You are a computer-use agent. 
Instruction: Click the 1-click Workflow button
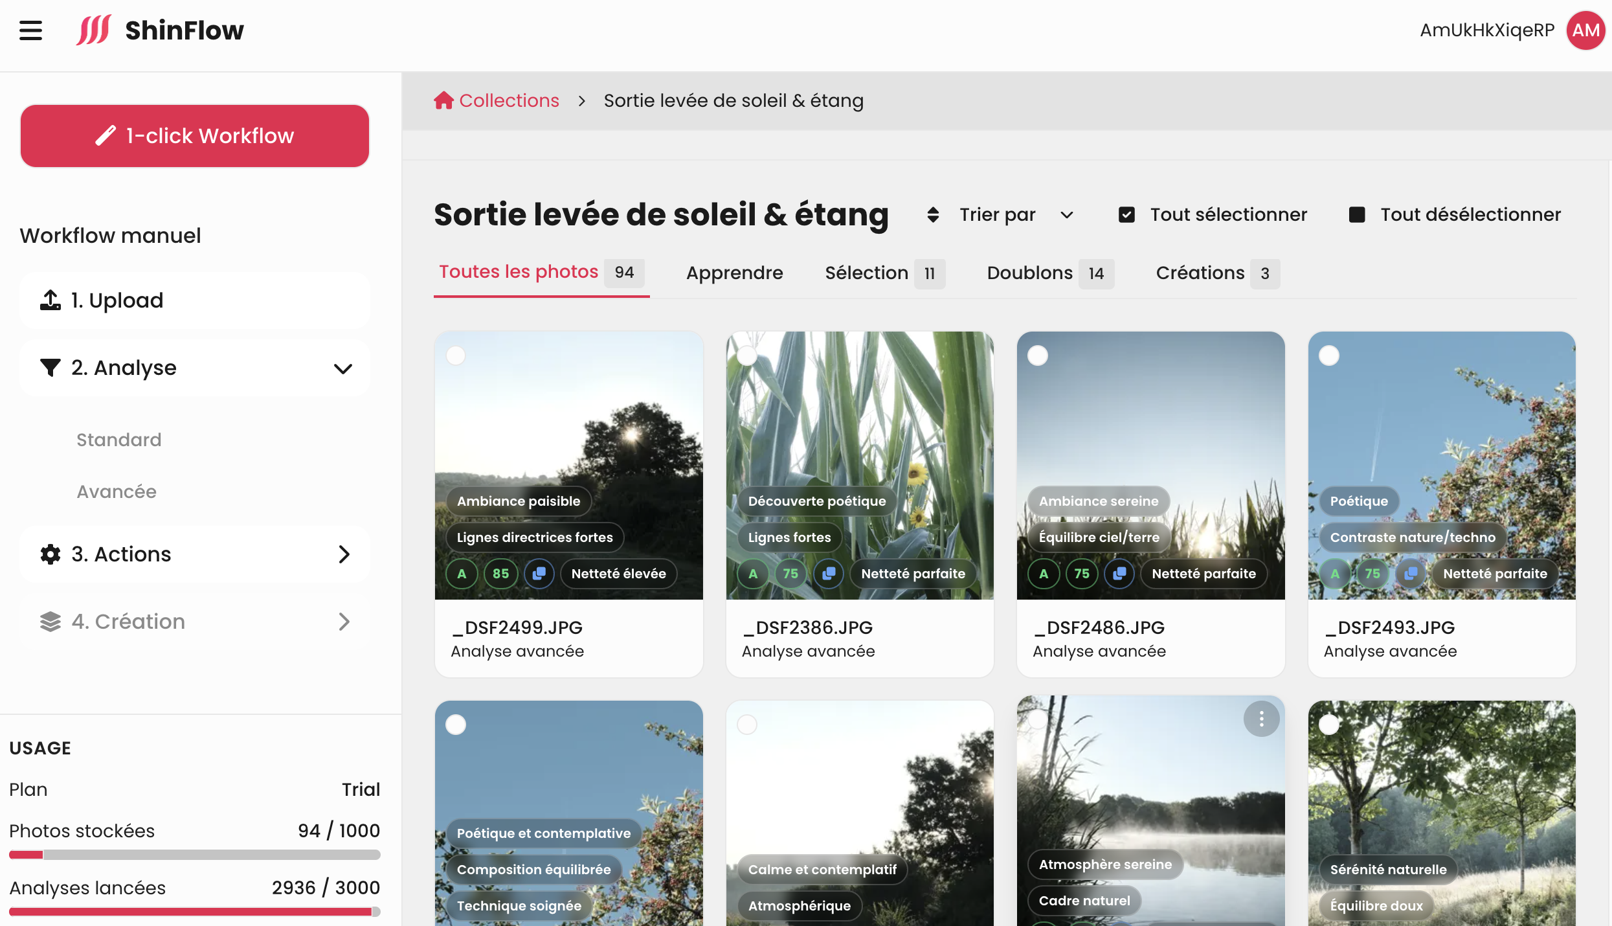[195, 136]
